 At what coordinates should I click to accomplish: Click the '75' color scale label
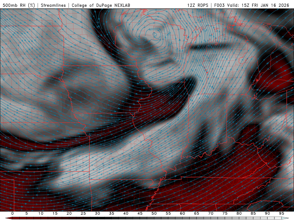tap(225, 213)
